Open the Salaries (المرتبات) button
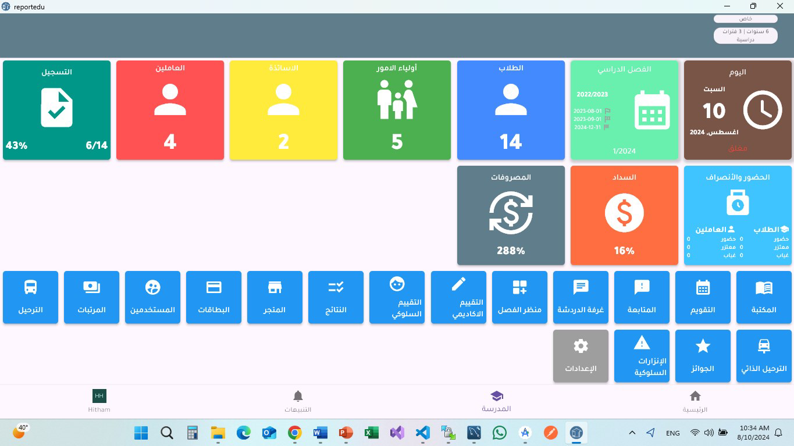 [91, 297]
